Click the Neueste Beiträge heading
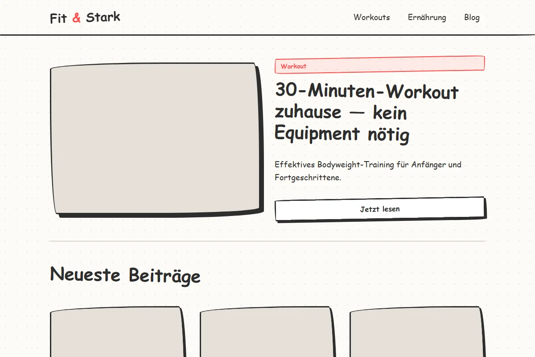The image size is (535, 357). pyautogui.click(x=125, y=275)
